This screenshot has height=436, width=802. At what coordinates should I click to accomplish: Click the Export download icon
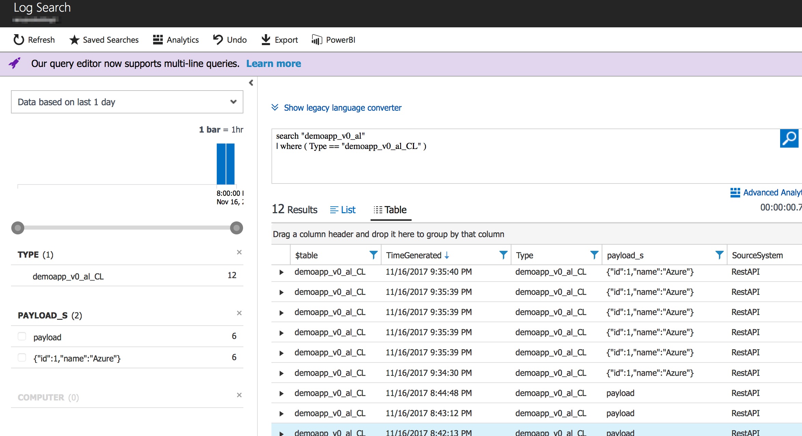point(266,40)
